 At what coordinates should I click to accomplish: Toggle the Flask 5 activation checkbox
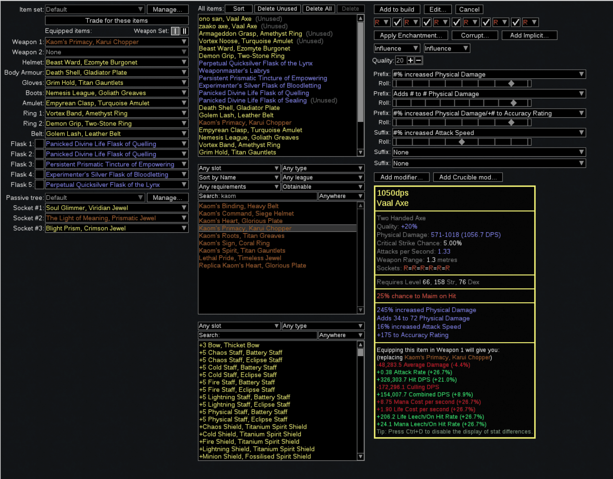pos(40,184)
